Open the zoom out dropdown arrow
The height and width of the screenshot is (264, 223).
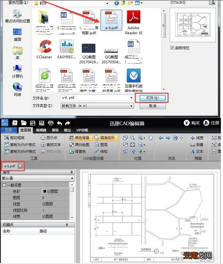coord(144,145)
